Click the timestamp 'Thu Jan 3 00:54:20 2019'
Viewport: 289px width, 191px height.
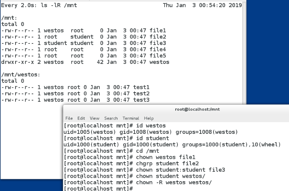[202, 5]
